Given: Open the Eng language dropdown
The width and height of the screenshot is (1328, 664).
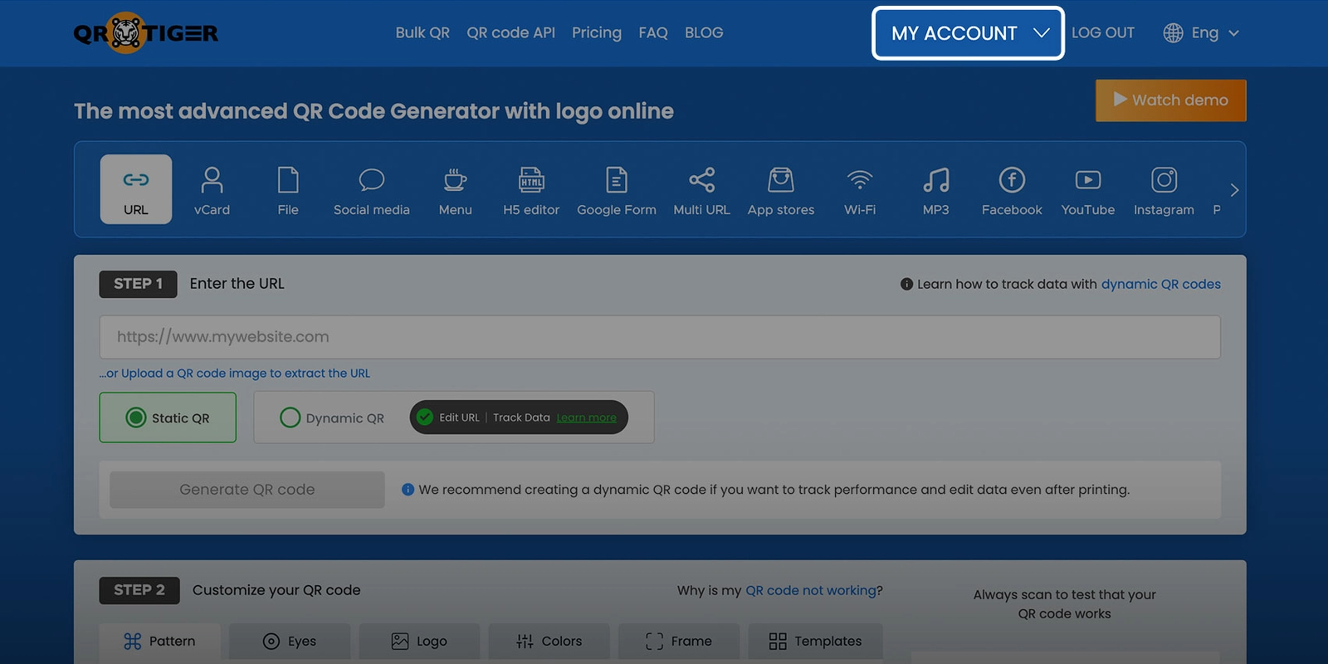Looking at the screenshot, I should 1201,33.
